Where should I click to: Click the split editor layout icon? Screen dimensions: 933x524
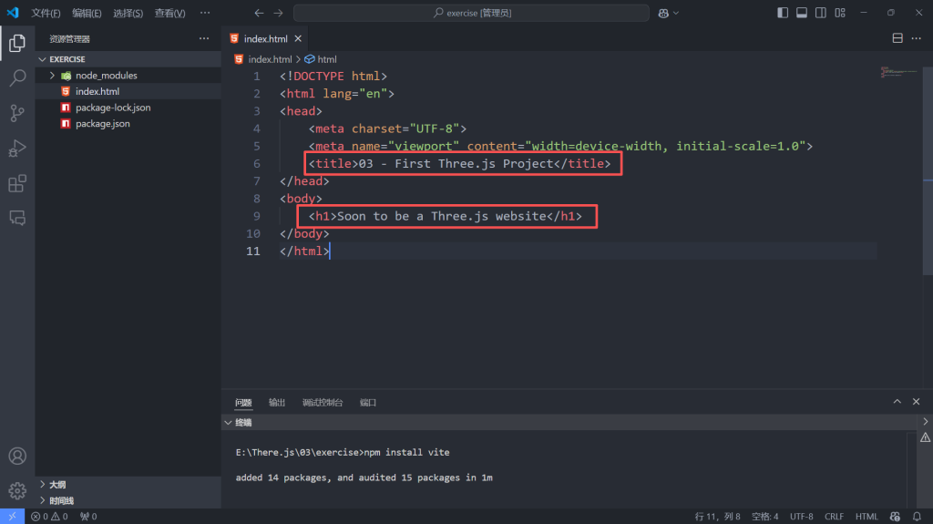coord(897,39)
